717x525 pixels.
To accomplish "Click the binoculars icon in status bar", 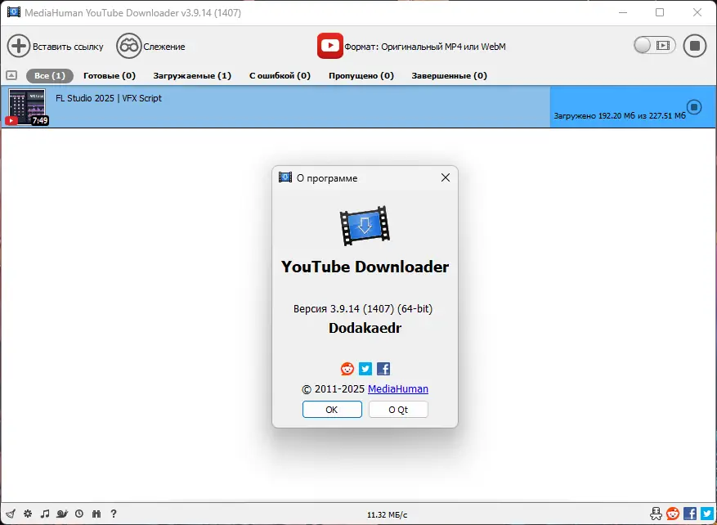I will point(96,514).
